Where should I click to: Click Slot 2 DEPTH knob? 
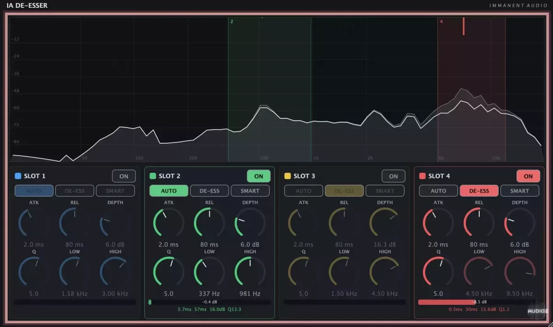[x=250, y=223]
